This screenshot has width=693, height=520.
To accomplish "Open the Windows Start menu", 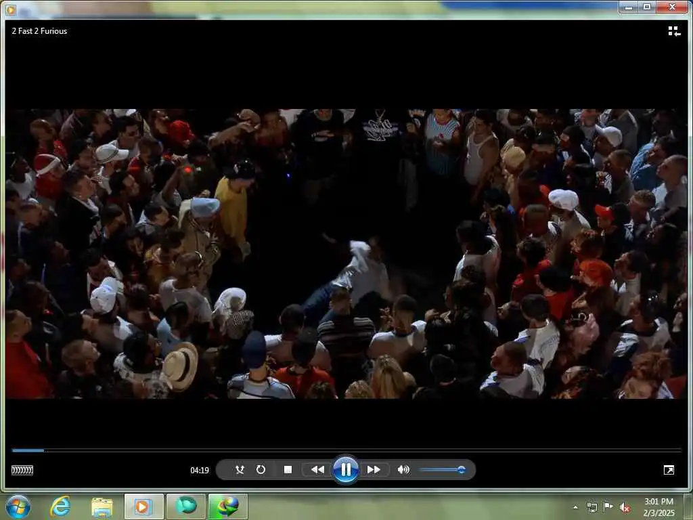I will tap(18, 506).
